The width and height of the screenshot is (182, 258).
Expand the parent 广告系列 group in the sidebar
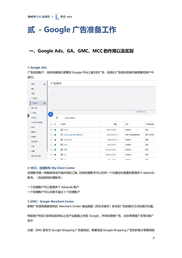click(30, 98)
